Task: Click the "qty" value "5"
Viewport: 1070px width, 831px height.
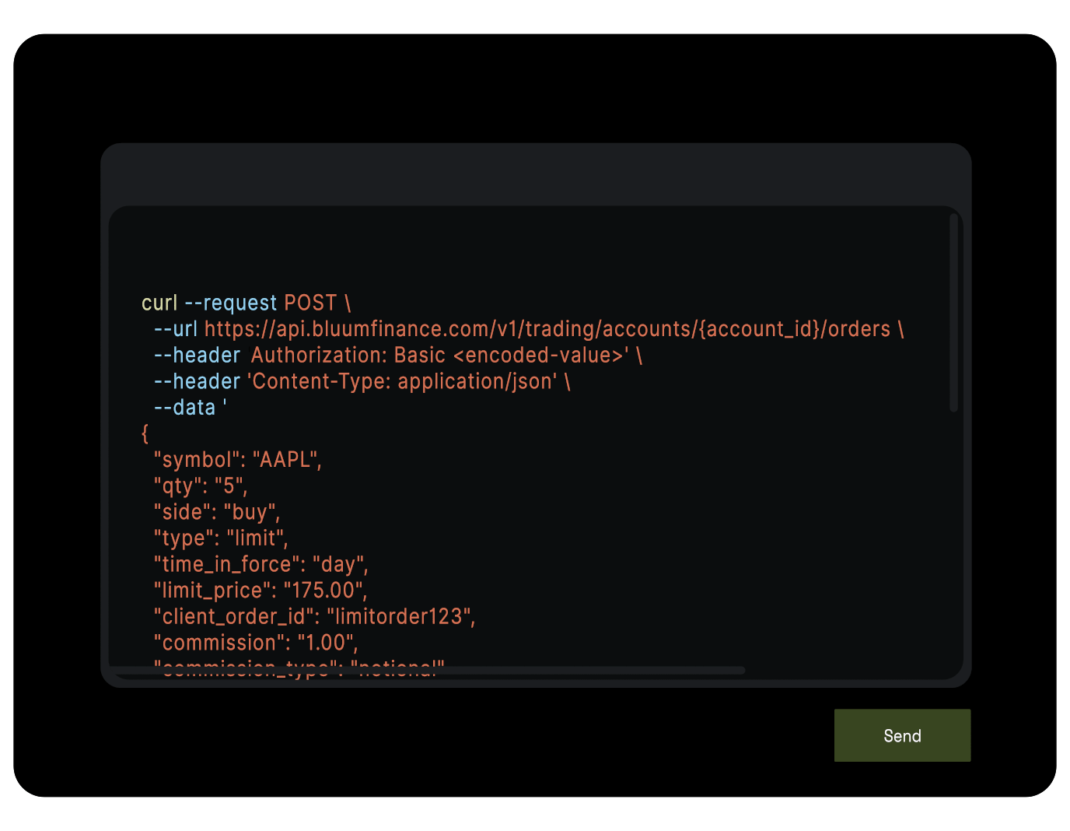Action: pyautogui.click(x=229, y=486)
